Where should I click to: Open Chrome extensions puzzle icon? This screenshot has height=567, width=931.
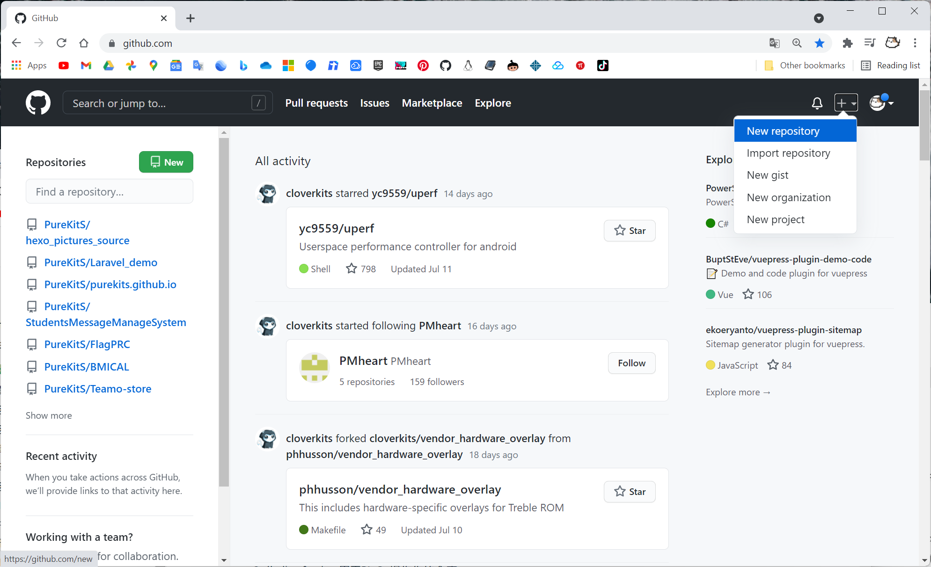(x=847, y=43)
